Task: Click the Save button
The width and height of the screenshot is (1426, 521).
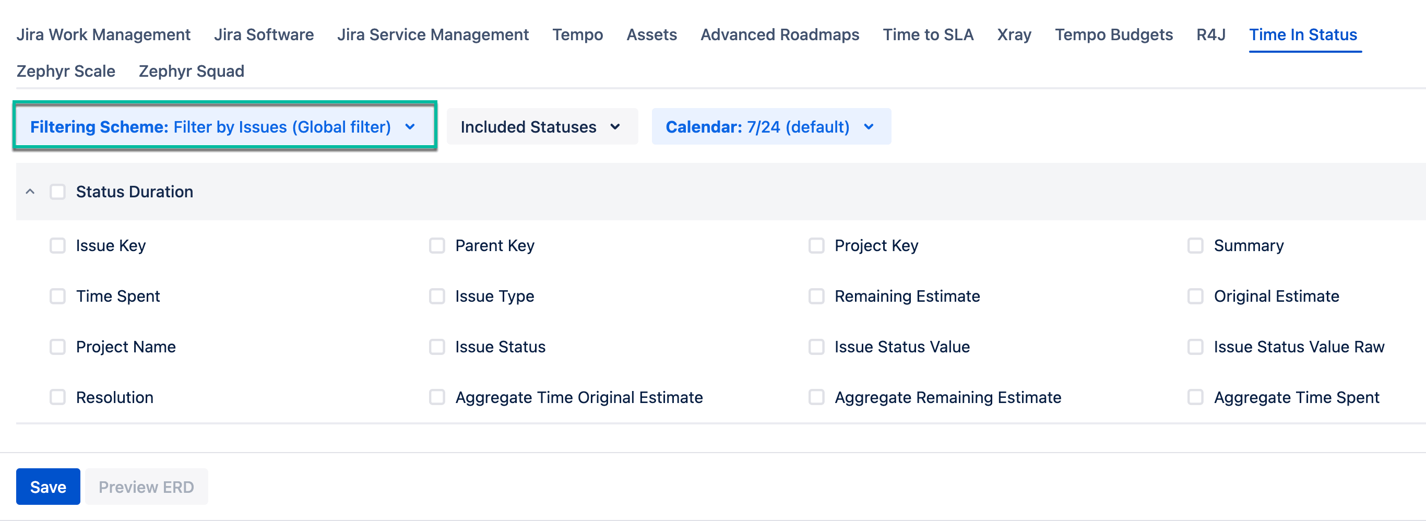Action: [48, 487]
